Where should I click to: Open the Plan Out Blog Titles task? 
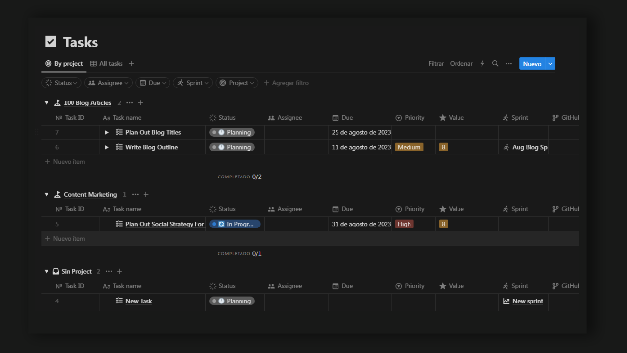(153, 132)
